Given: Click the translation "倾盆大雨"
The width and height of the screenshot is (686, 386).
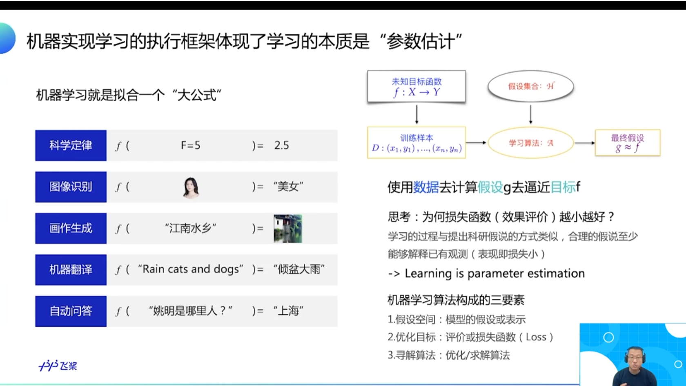Looking at the screenshot, I should click(299, 269).
